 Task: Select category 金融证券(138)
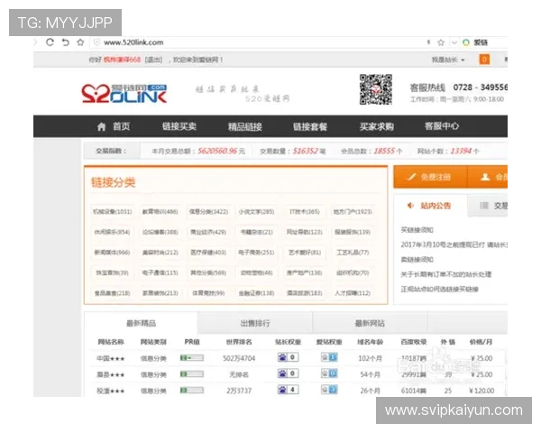point(256,293)
